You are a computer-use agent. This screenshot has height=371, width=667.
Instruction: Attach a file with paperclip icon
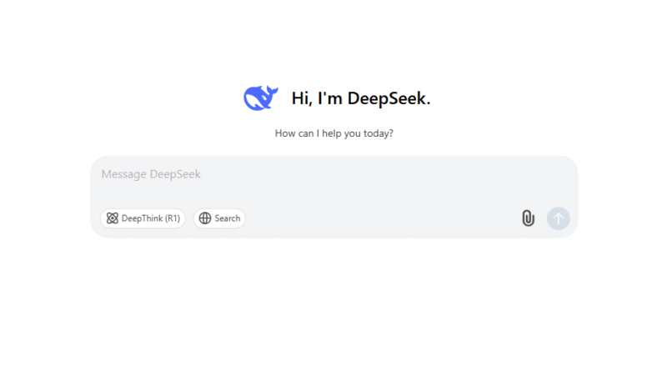click(x=528, y=218)
